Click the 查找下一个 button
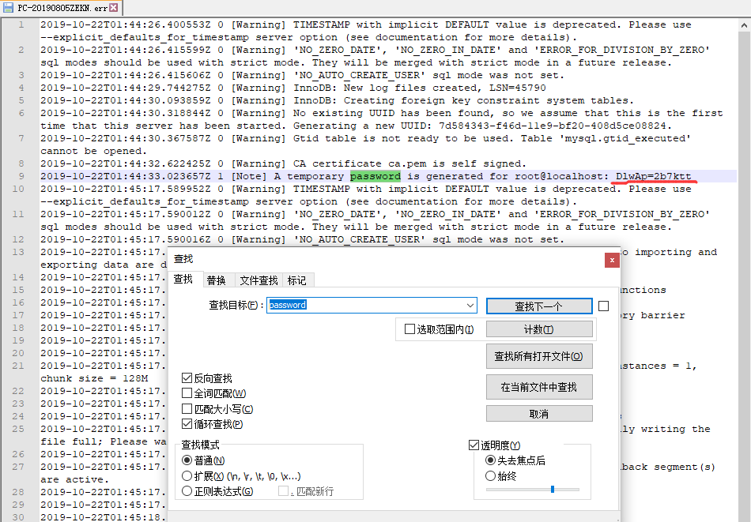The width and height of the screenshot is (751, 522). 538,306
